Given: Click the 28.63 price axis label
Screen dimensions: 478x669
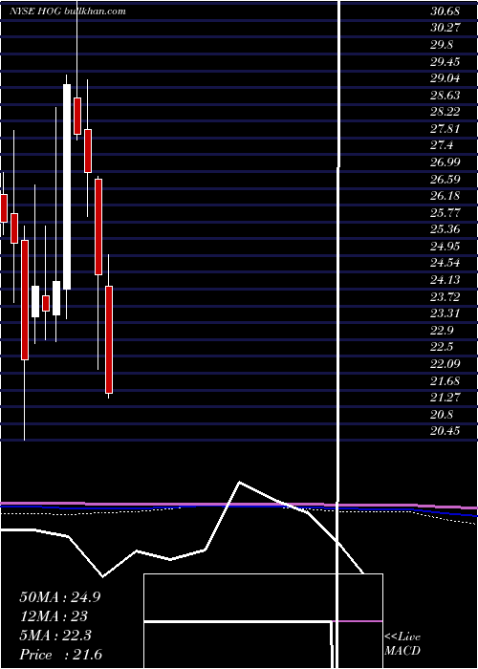Looking at the screenshot, I should 445,96.
